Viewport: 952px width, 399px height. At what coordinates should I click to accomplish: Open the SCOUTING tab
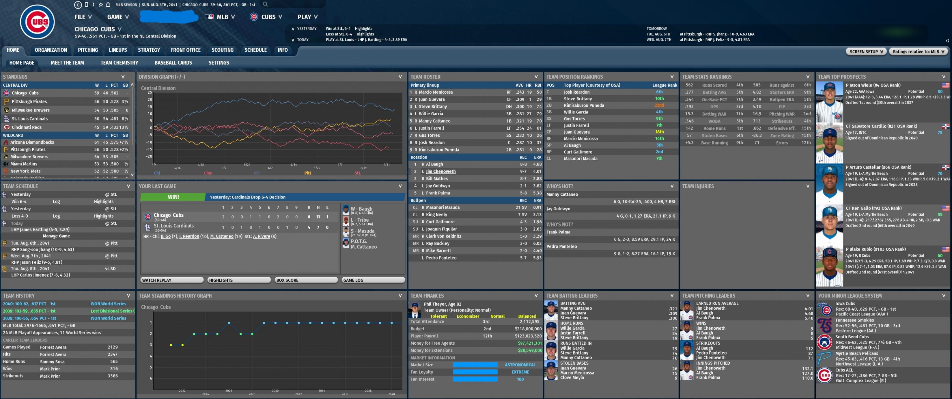point(222,50)
